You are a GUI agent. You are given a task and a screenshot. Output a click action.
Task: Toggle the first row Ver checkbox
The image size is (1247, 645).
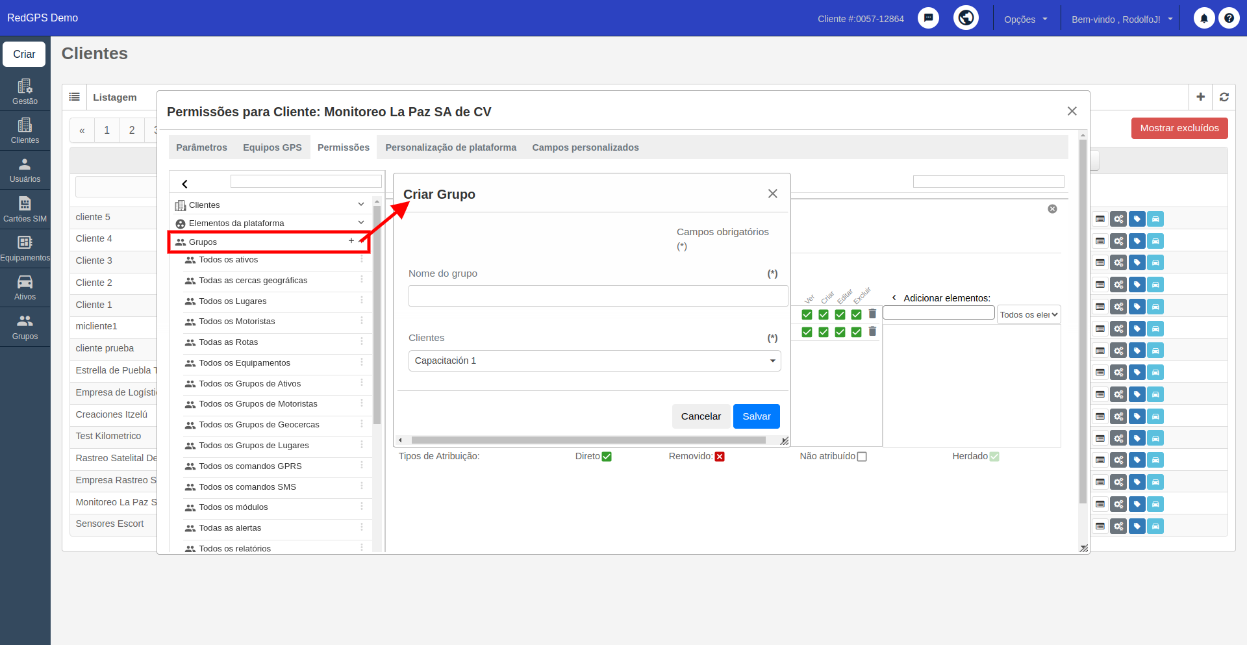[x=807, y=314]
